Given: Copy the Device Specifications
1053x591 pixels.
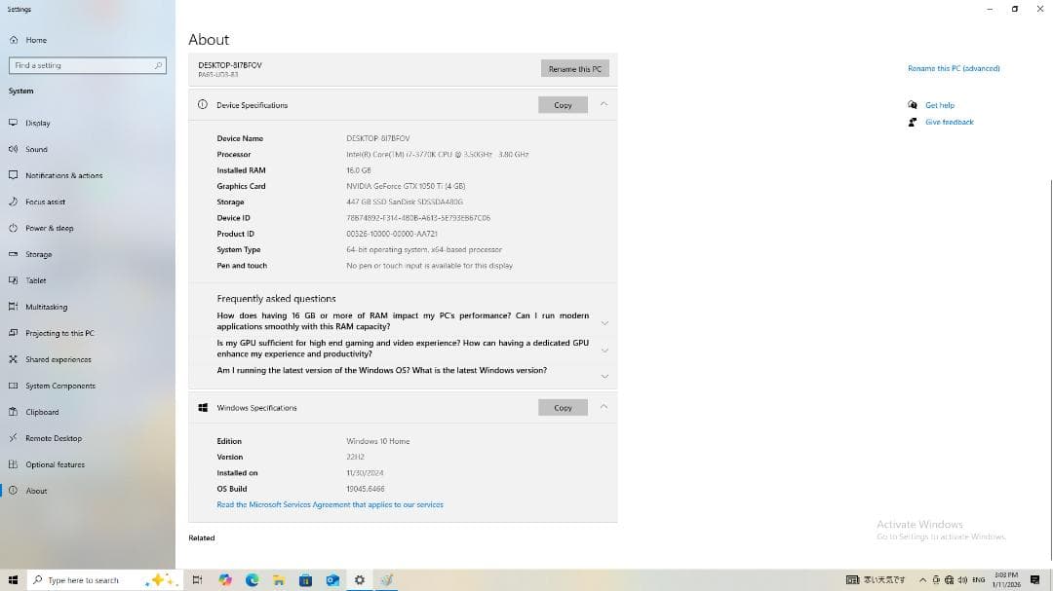Looking at the screenshot, I should pyautogui.click(x=563, y=105).
